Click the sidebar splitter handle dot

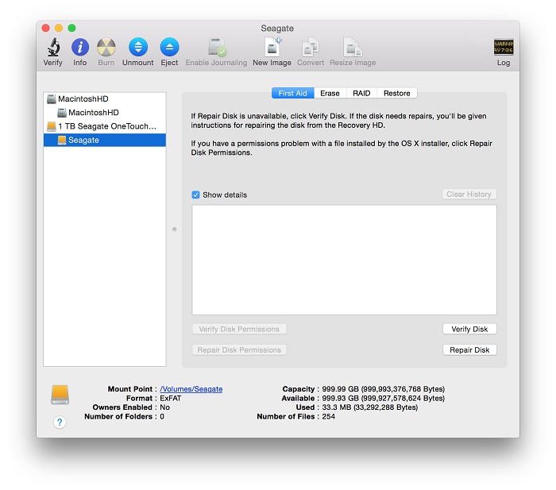[x=175, y=230]
